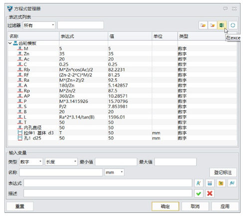The height and width of the screenshot is (216, 243).
Task: Click the comment bubble icon in title bar
Action: pyautogui.click(x=226, y=8)
